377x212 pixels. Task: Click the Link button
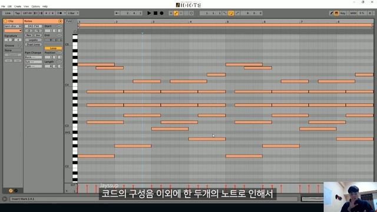(8, 13)
